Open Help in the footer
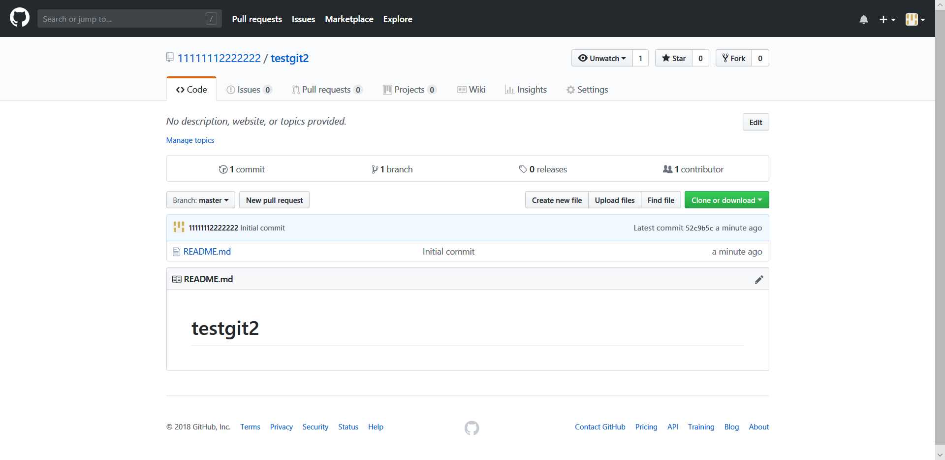The width and height of the screenshot is (945, 460). tap(376, 427)
